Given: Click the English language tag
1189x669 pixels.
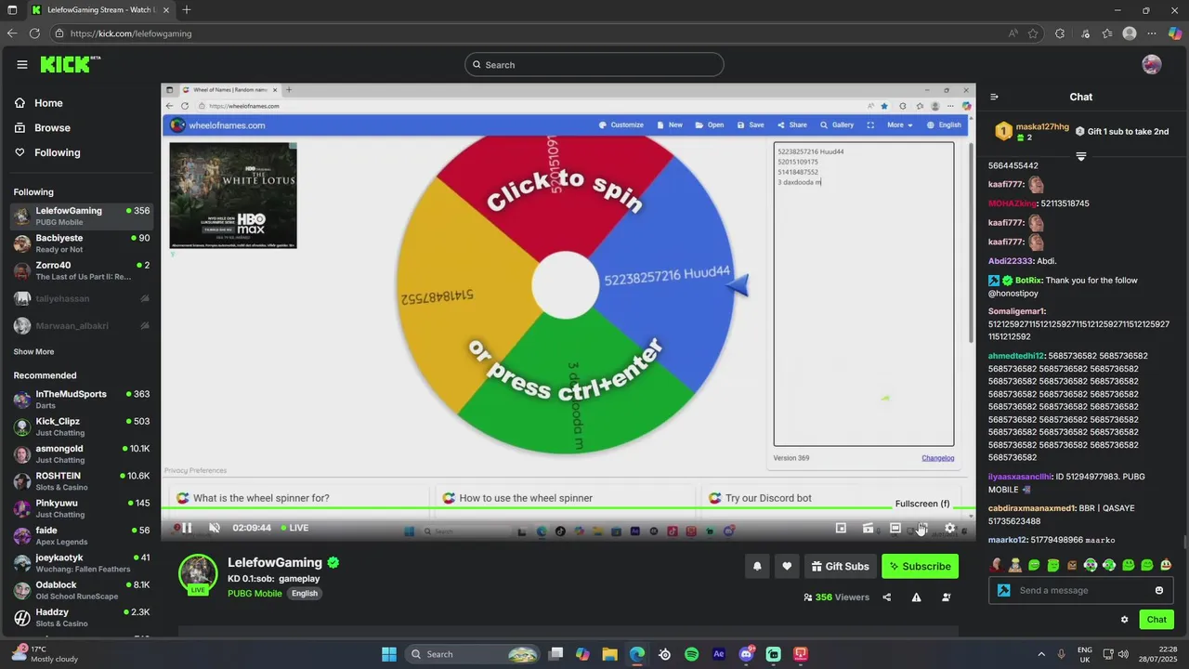Looking at the screenshot, I should (x=305, y=593).
